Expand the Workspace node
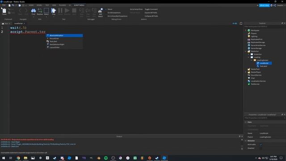This screenshot has height=161, width=286. pos(245,30)
